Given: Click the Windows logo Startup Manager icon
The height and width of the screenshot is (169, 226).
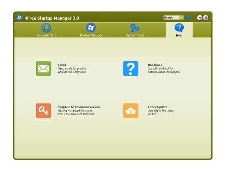Looking at the screenshot, I should (91, 28).
